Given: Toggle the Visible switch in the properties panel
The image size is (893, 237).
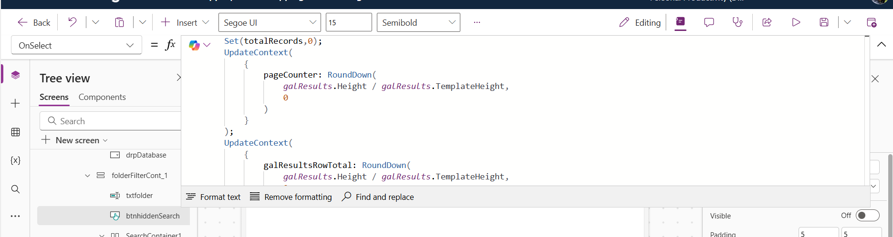Looking at the screenshot, I should pyautogui.click(x=867, y=216).
